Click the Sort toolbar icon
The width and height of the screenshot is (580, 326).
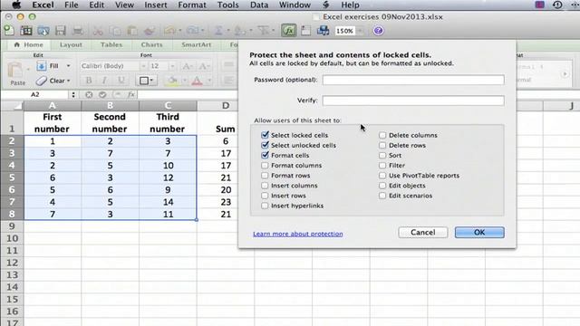[x=239, y=31]
